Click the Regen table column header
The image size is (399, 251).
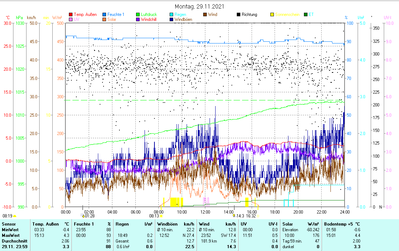click(x=122, y=224)
